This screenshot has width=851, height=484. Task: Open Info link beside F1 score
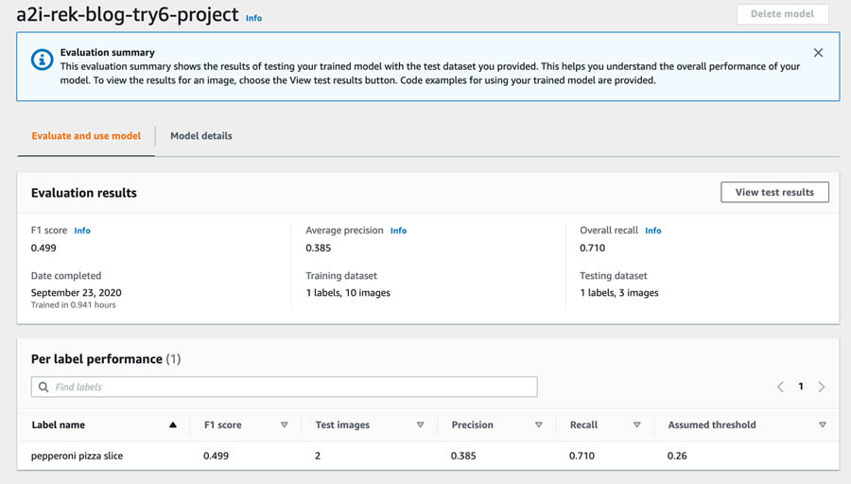point(82,231)
